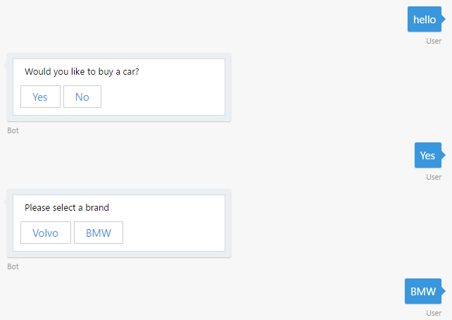452x320 pixels.
Task: Click the blue "Yes" user message bubble
Action: pyautogui.click(x=427, y=155)
